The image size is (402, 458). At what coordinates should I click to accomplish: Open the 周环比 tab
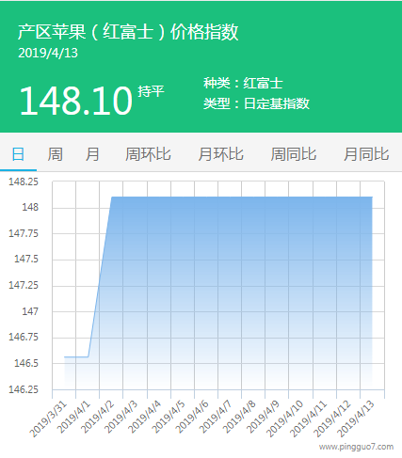click(x=148, y=154)
